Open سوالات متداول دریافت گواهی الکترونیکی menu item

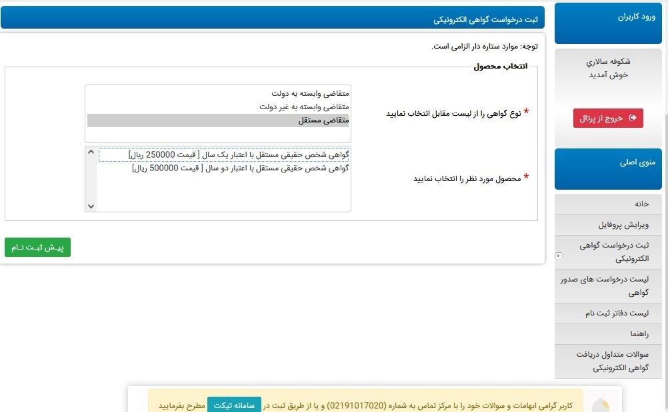[x=612, y=361]
